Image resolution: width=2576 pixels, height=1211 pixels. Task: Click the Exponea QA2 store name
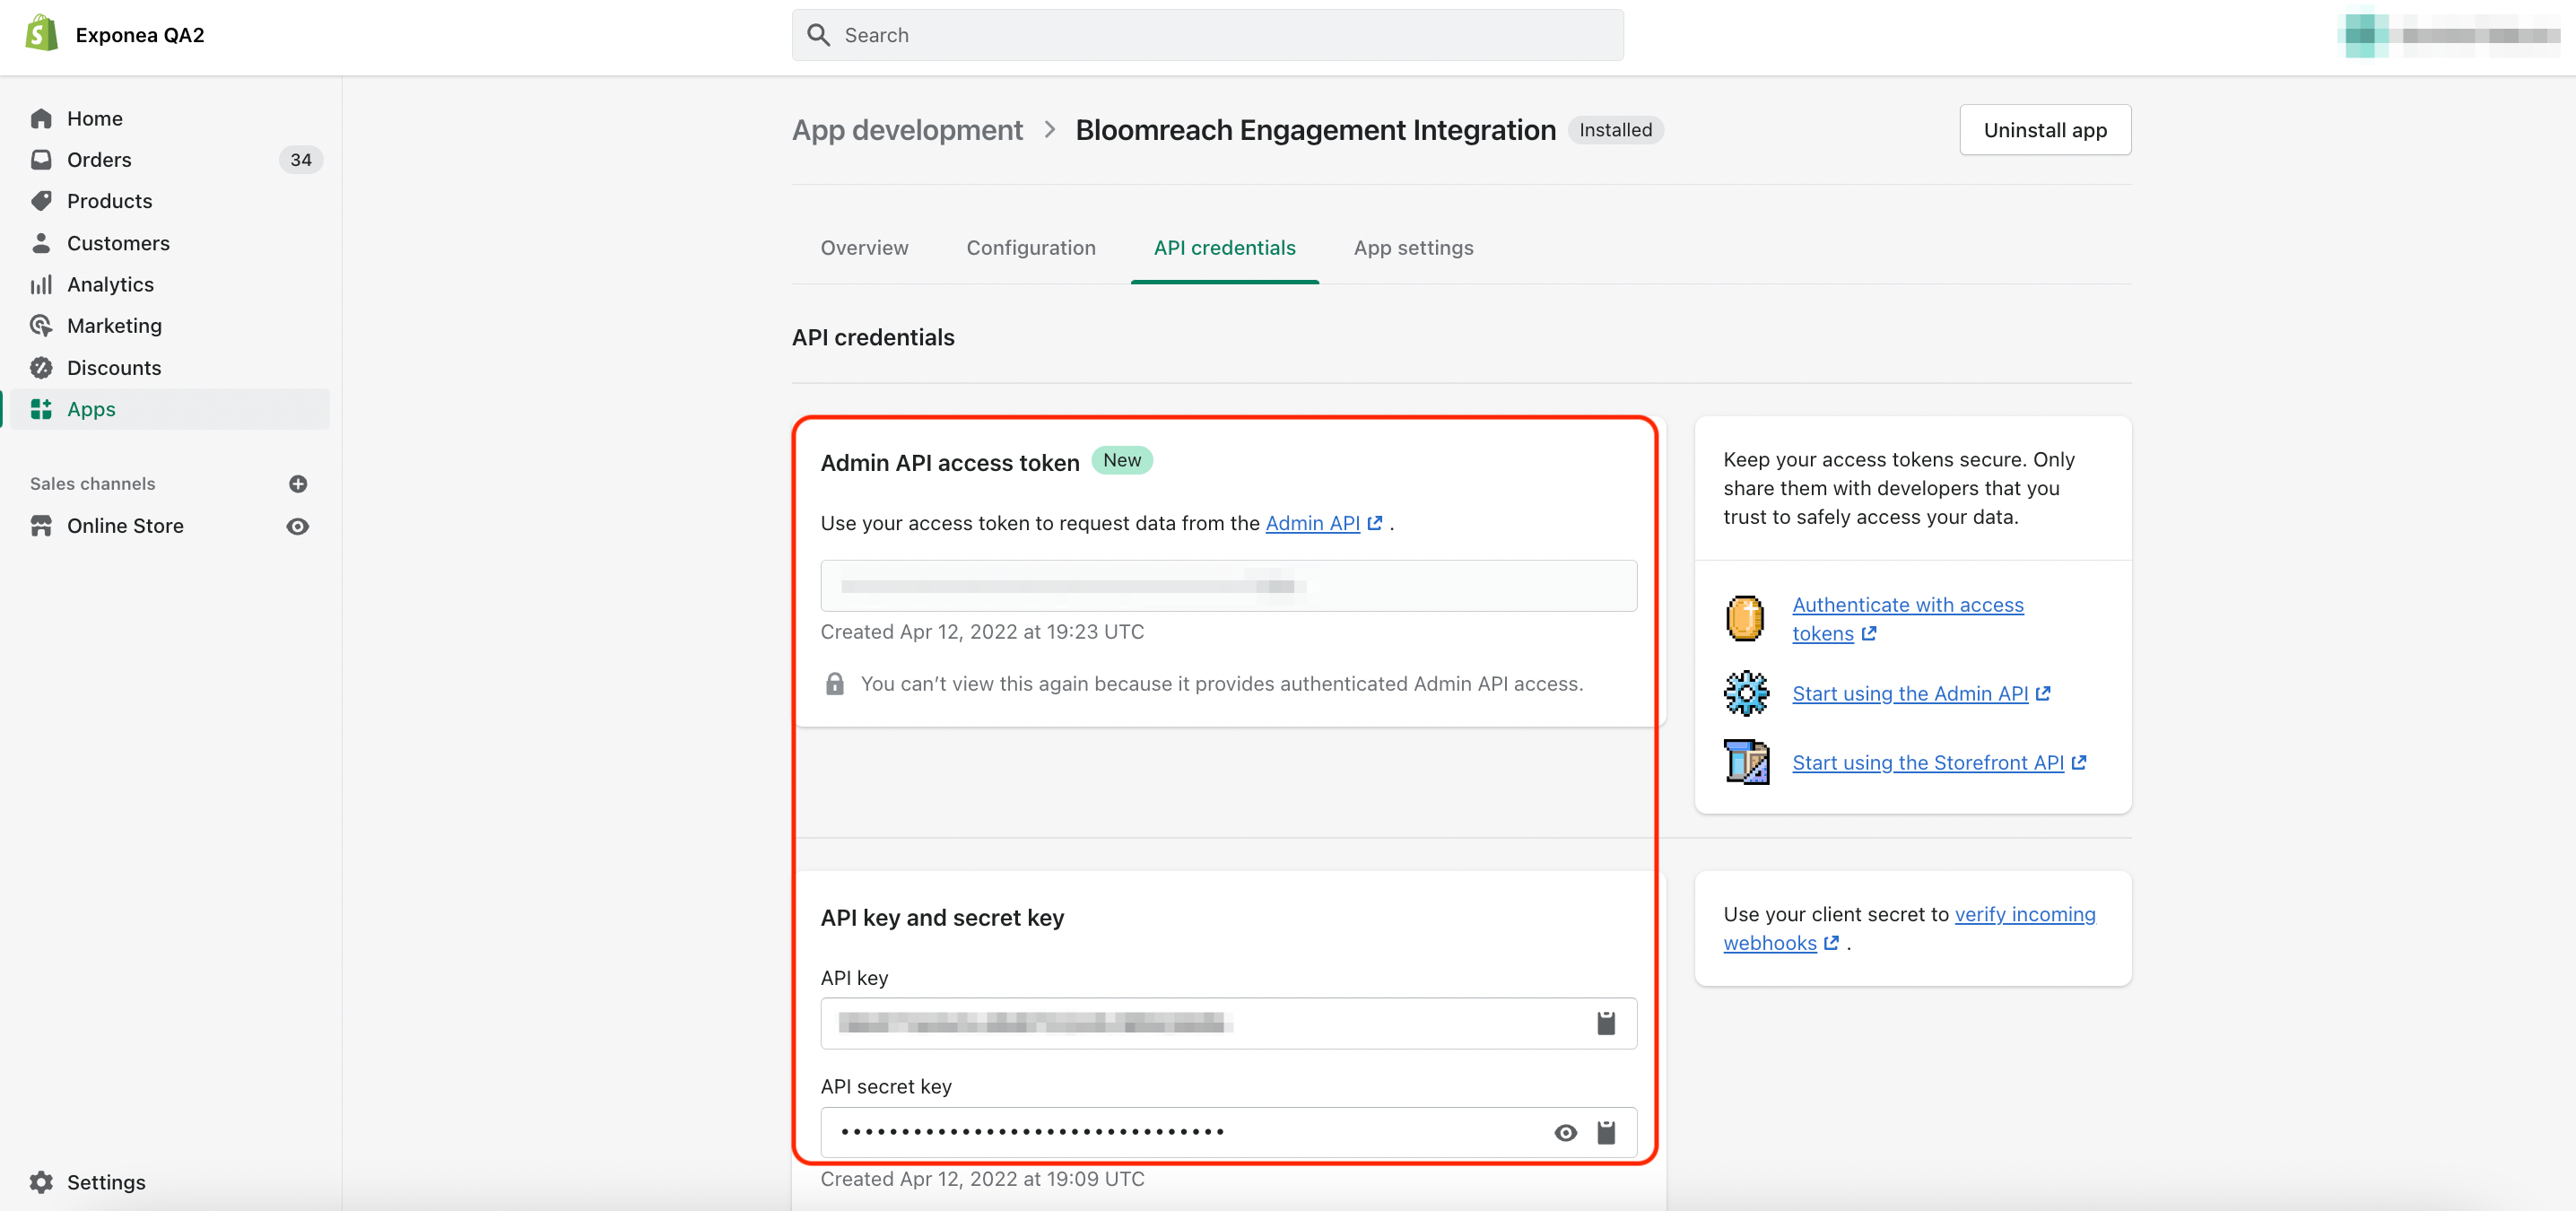coord(140,35)
